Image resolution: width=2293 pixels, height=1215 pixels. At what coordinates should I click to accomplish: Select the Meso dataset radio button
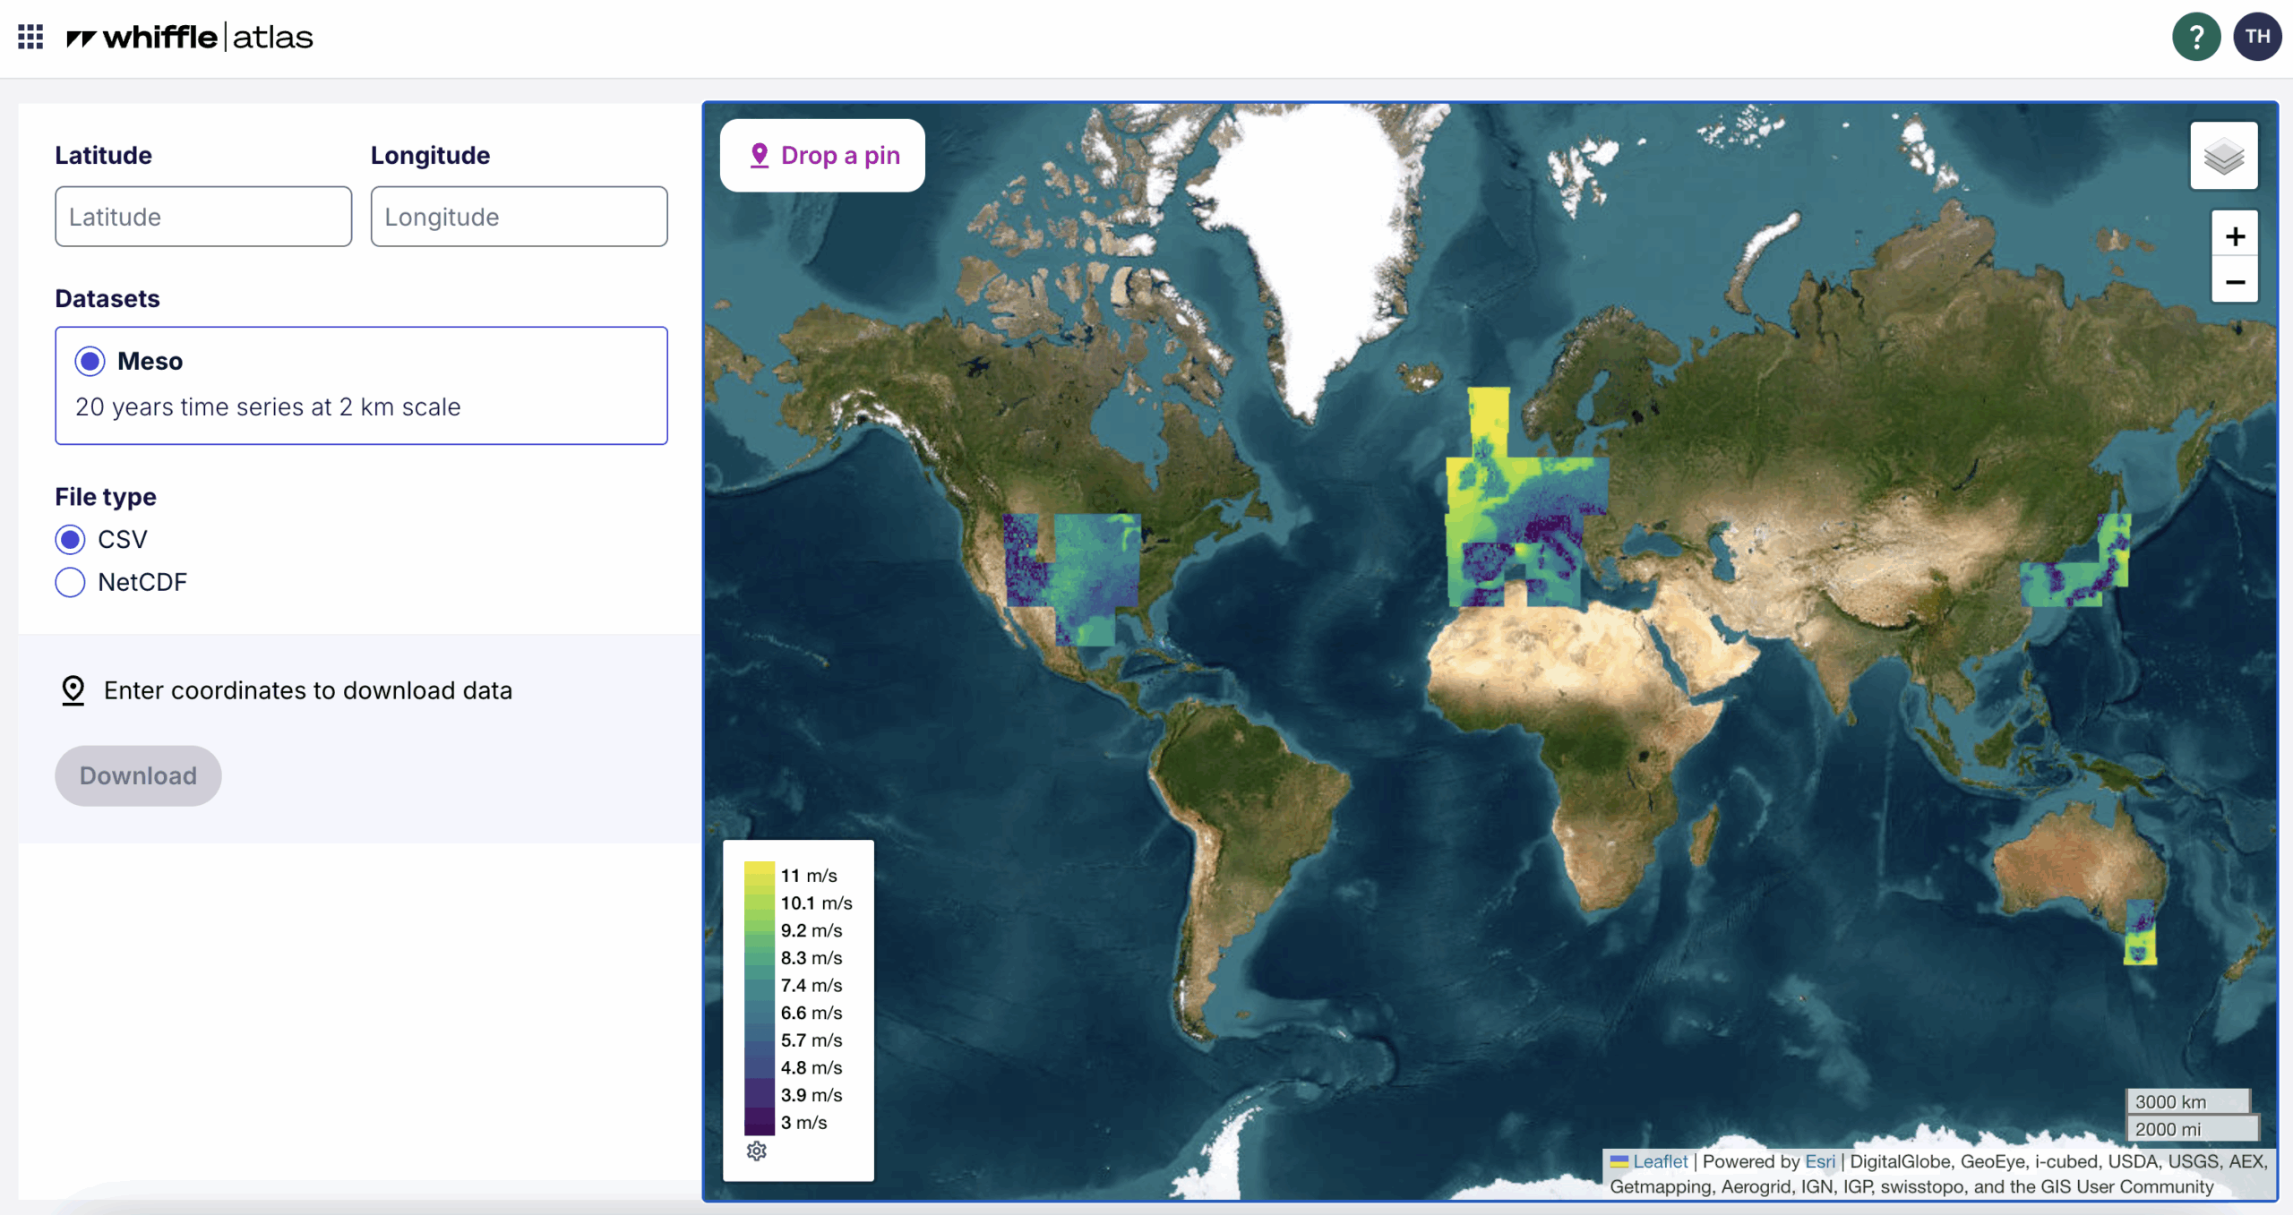click(90, 361)
